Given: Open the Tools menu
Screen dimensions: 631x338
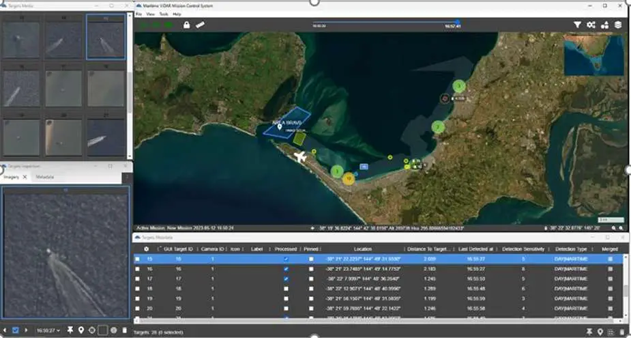Looking at the screenshot, I should [164, 14].
